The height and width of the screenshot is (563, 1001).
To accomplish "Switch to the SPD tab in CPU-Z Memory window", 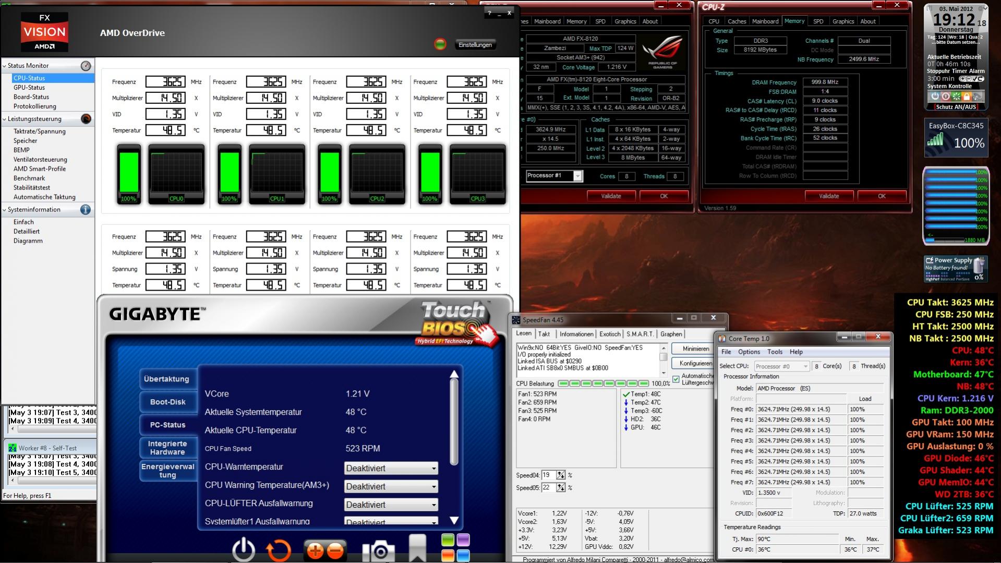I will (818, 21).
